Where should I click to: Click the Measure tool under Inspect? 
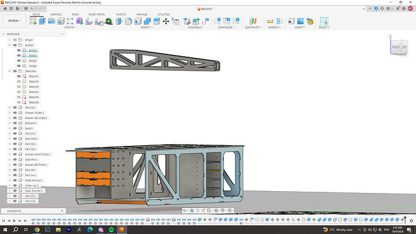(270, 21)
